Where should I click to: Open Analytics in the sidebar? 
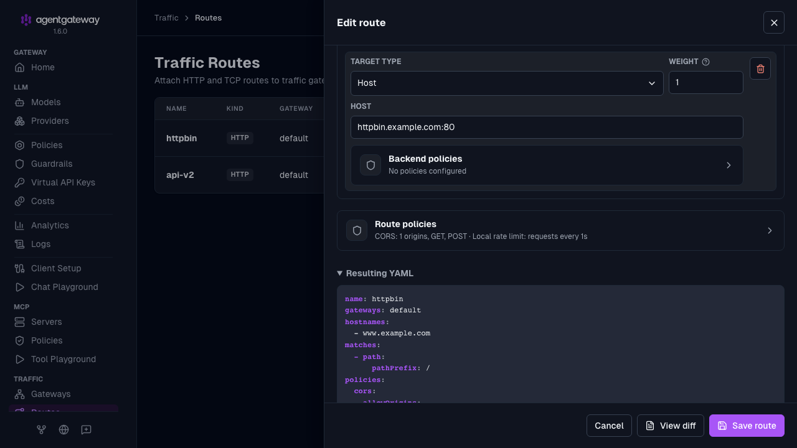point(64,225)
